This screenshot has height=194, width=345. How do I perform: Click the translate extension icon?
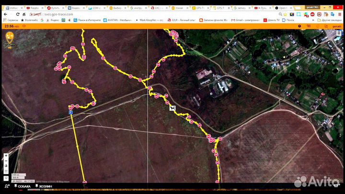[333, 14]
